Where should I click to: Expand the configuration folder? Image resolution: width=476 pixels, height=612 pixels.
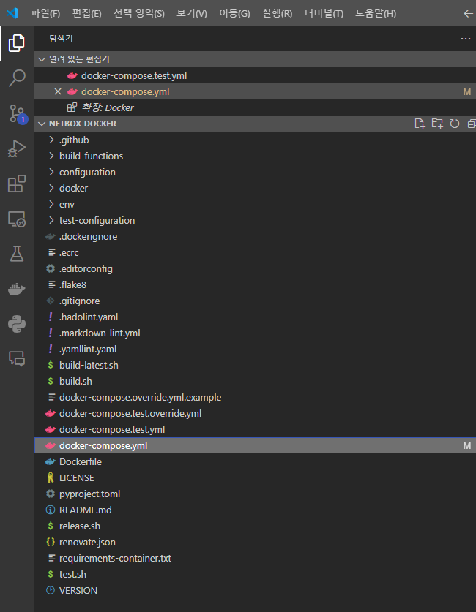(255, 172)
